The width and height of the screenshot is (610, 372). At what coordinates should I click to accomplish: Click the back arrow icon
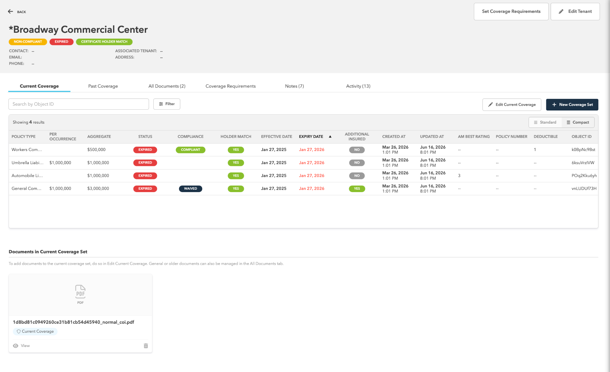10,12
